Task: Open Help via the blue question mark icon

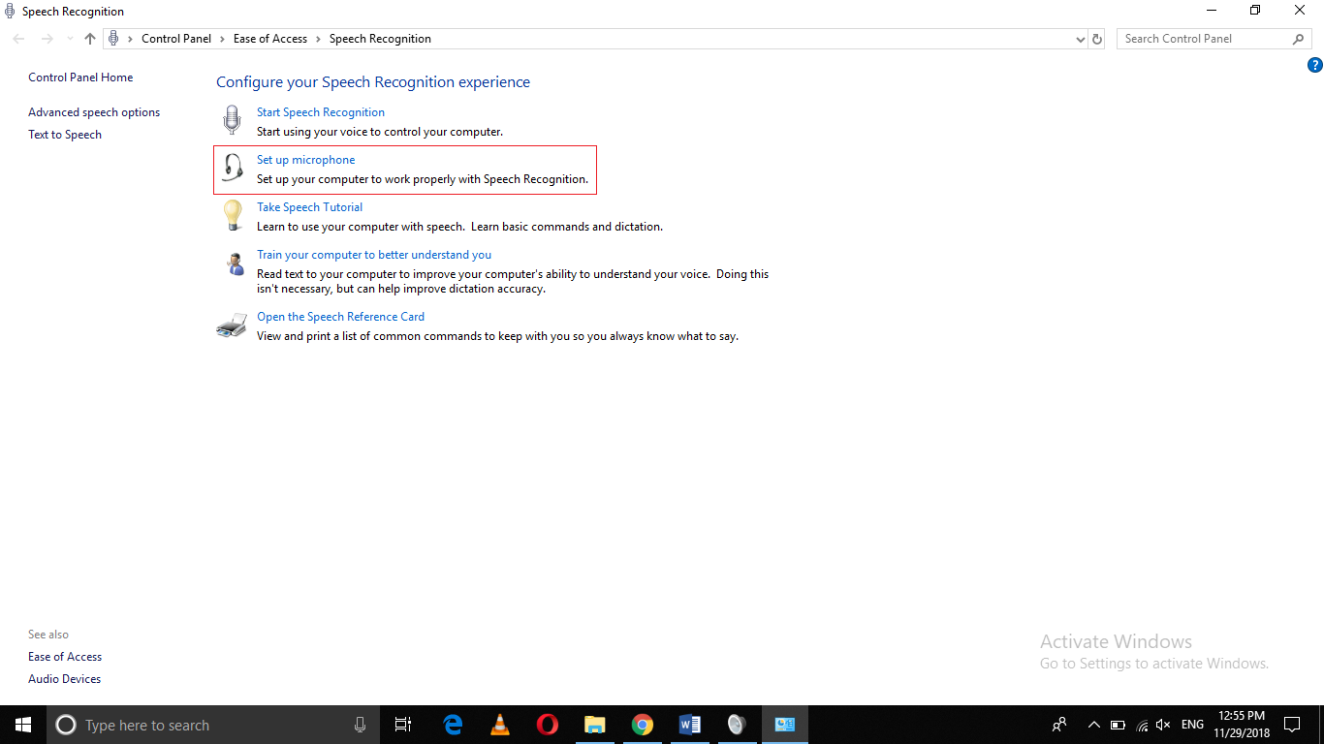Action: 1315,64
